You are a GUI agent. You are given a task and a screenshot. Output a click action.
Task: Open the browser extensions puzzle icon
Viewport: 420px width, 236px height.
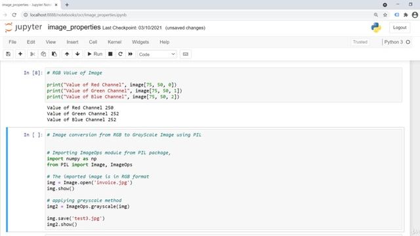pos(406,15)
